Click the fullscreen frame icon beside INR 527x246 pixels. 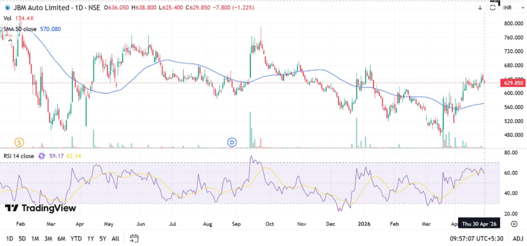493,8
